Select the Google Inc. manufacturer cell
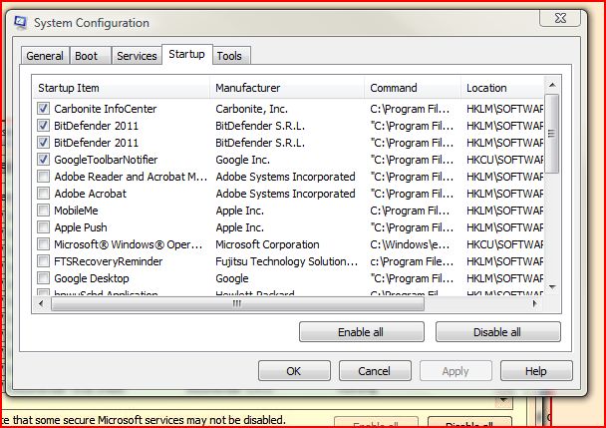The width and height of the screenshot is (606, 428). point(243,160)
